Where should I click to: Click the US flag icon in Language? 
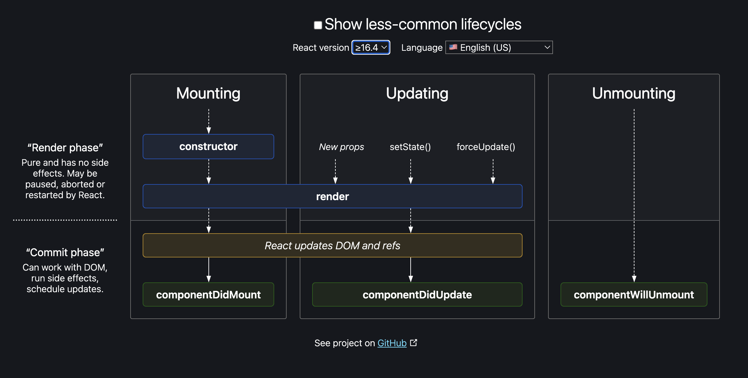click(453, 47)
